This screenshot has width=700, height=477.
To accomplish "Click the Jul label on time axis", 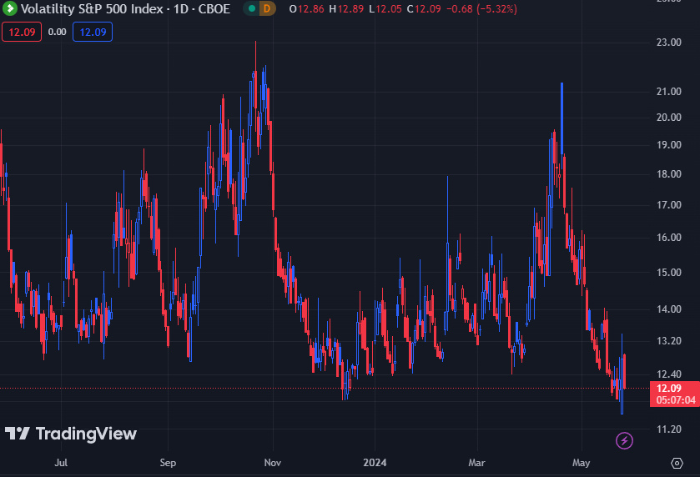I will (x=61, y=463).
